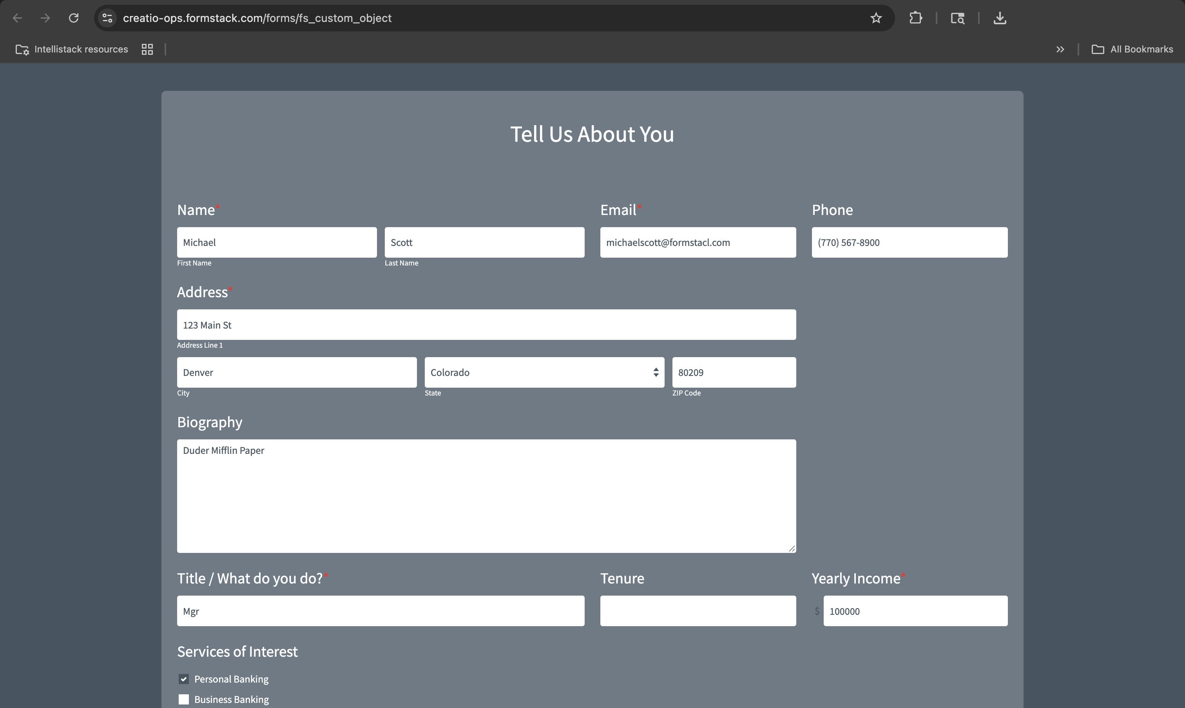Click the browser forward arrow
Viewport: 1185px width, 708px height.
45,18
